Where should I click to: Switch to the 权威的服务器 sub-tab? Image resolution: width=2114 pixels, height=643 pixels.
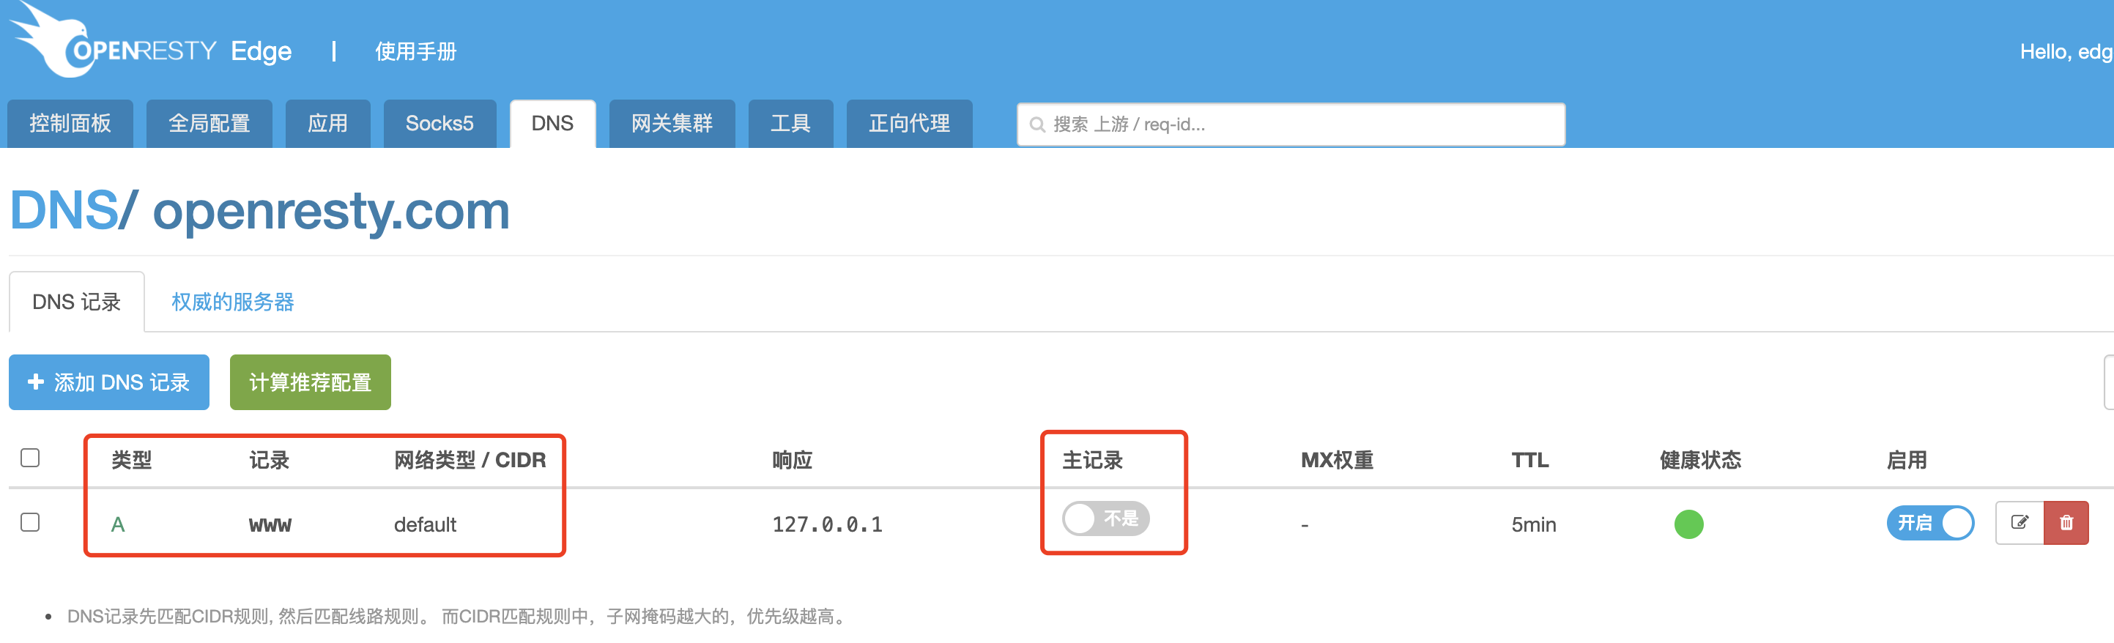point(233,302)
